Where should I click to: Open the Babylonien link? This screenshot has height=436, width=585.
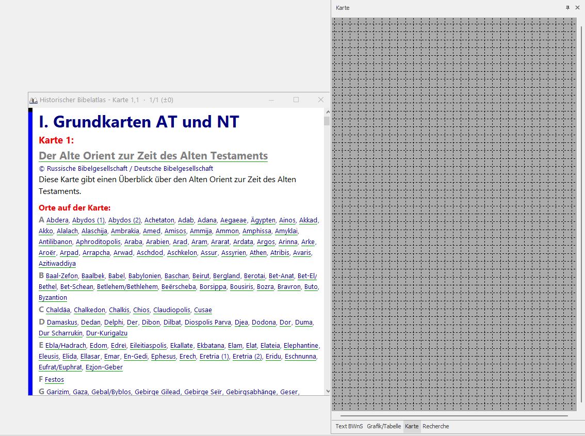pyautogui.click(x=145, y=276)
